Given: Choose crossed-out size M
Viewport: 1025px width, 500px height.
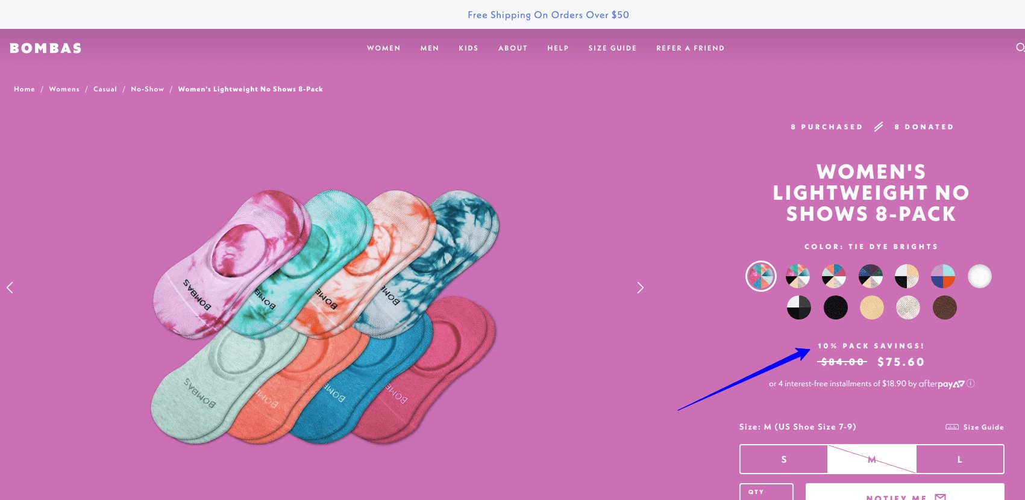Looking at the screenshot, I should pos(872,459).
